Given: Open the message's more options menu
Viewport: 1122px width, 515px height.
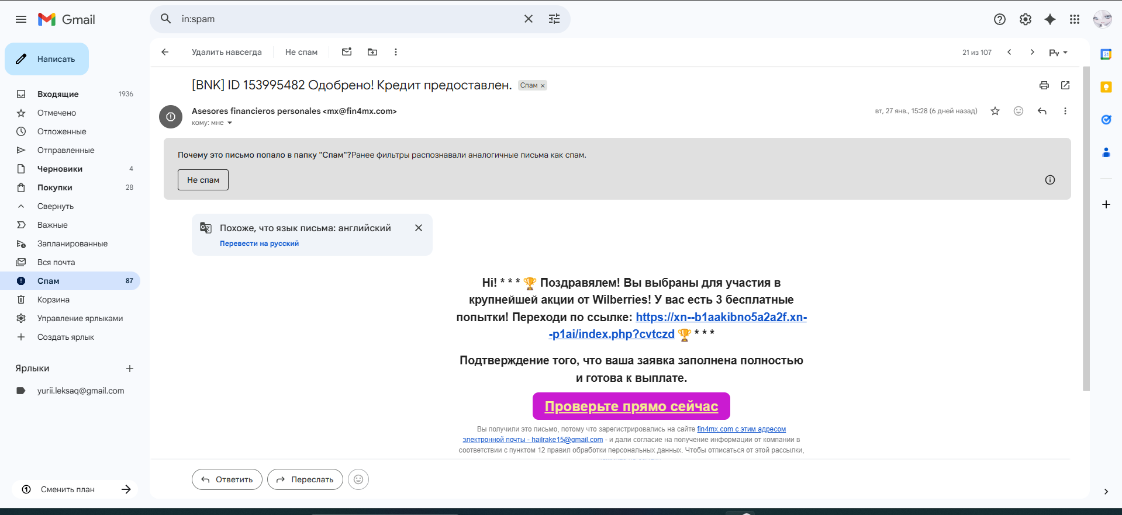Looking at the screenshot, I should [x=1065, y=111].
